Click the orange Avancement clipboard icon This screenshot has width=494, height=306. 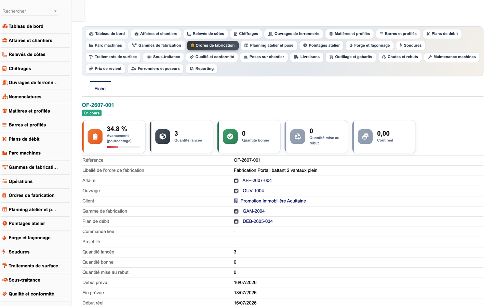click(x=95, y=137)
